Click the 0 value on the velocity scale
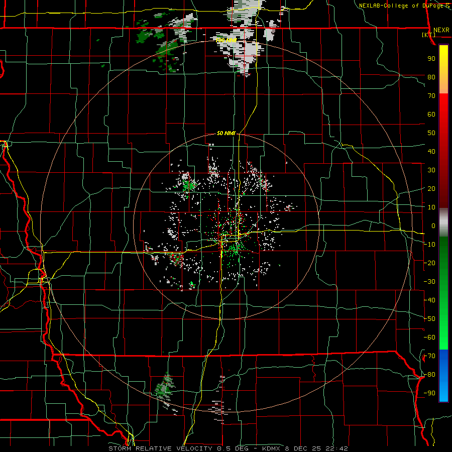The width and height of the screenshot is (452, 452). pos(433,226)
